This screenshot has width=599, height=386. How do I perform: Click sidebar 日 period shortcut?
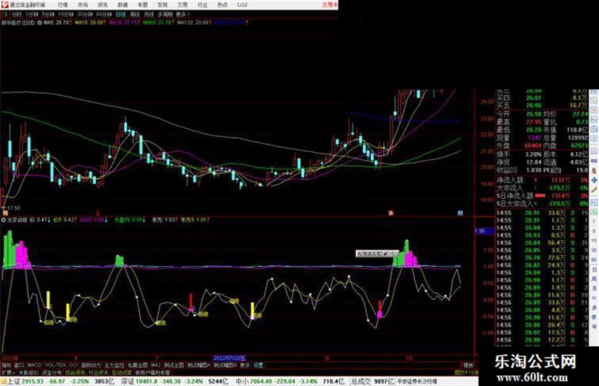pyautogui.click(x=594, y=269)
